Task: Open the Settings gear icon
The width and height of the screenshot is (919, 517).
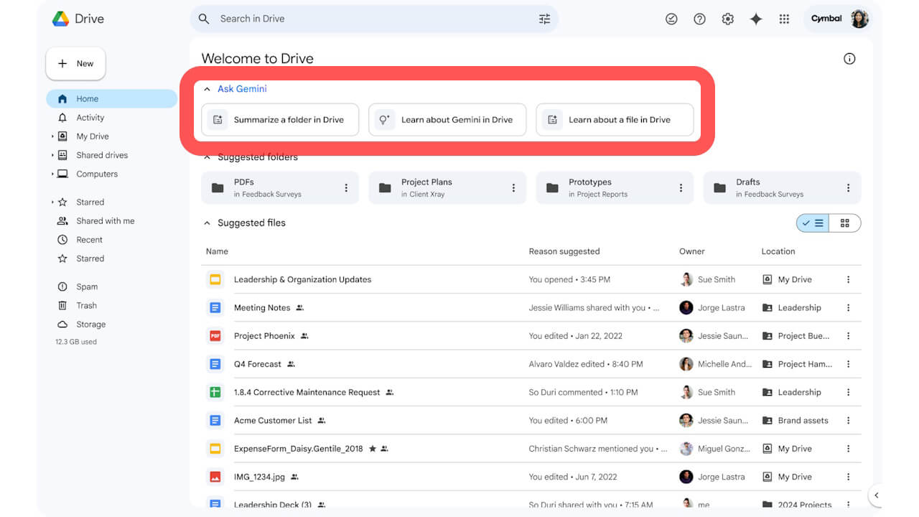Action: pos(727,19)
